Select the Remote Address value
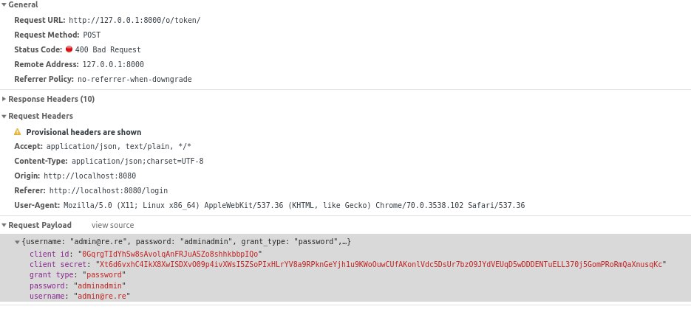 (x=113, y=64)
